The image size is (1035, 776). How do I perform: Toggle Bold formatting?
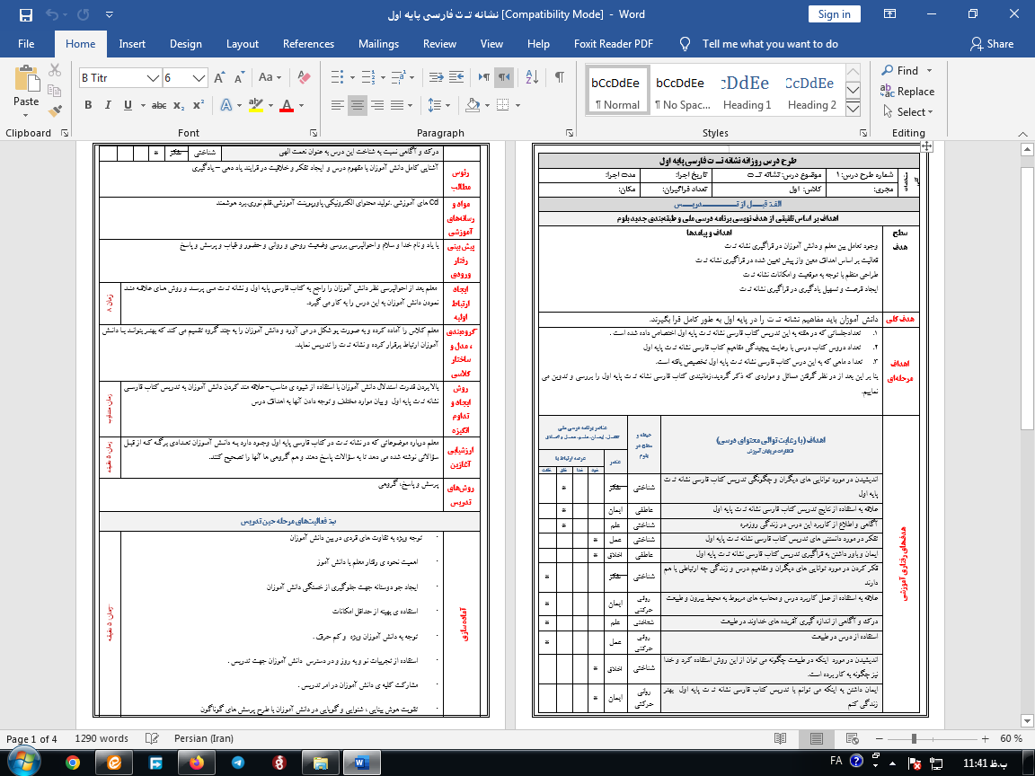pos(88,105)
